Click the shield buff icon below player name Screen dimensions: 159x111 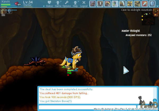pos(9,11)
